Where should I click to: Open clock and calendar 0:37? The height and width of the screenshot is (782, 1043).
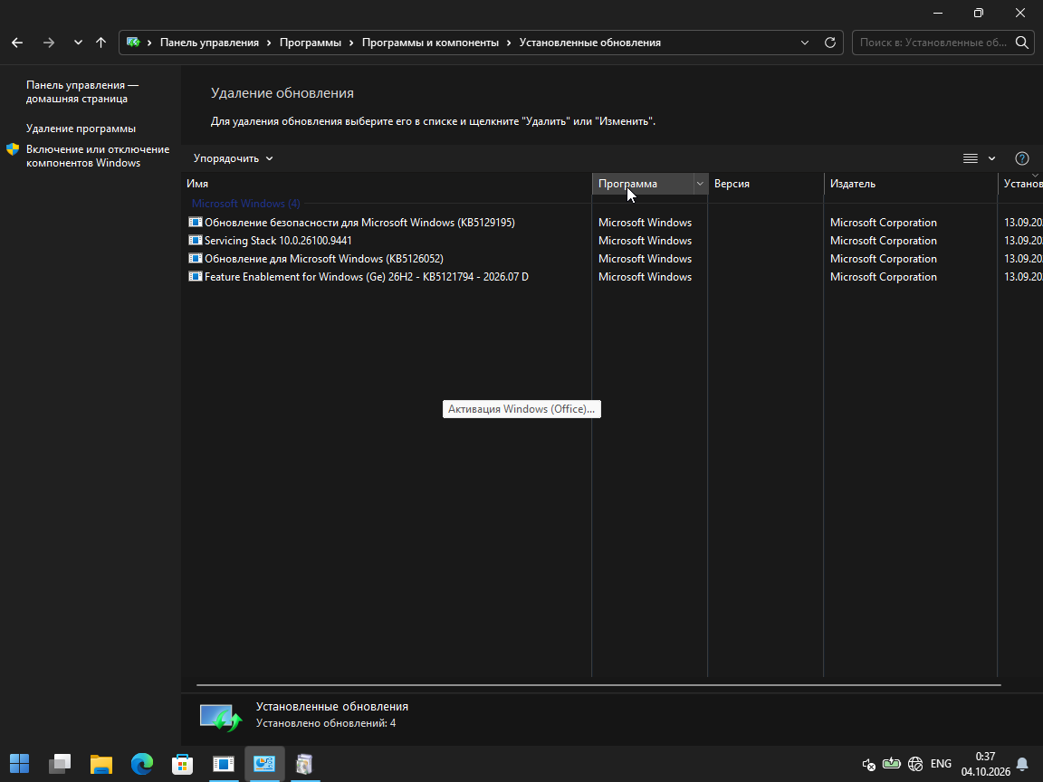[985, 764]
